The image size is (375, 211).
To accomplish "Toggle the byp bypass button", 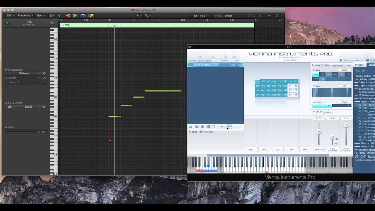I will [336, 144].
